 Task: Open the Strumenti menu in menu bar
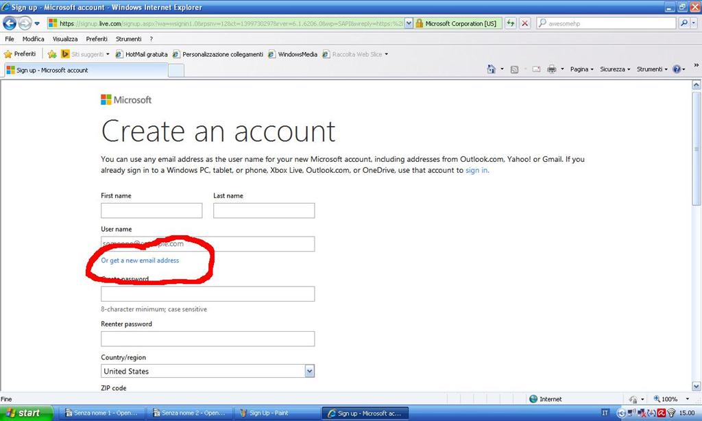click(128, 39)
